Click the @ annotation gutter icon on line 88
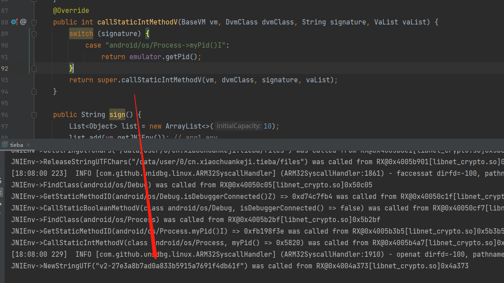This screenshot has width=504, height=283. 23,22
